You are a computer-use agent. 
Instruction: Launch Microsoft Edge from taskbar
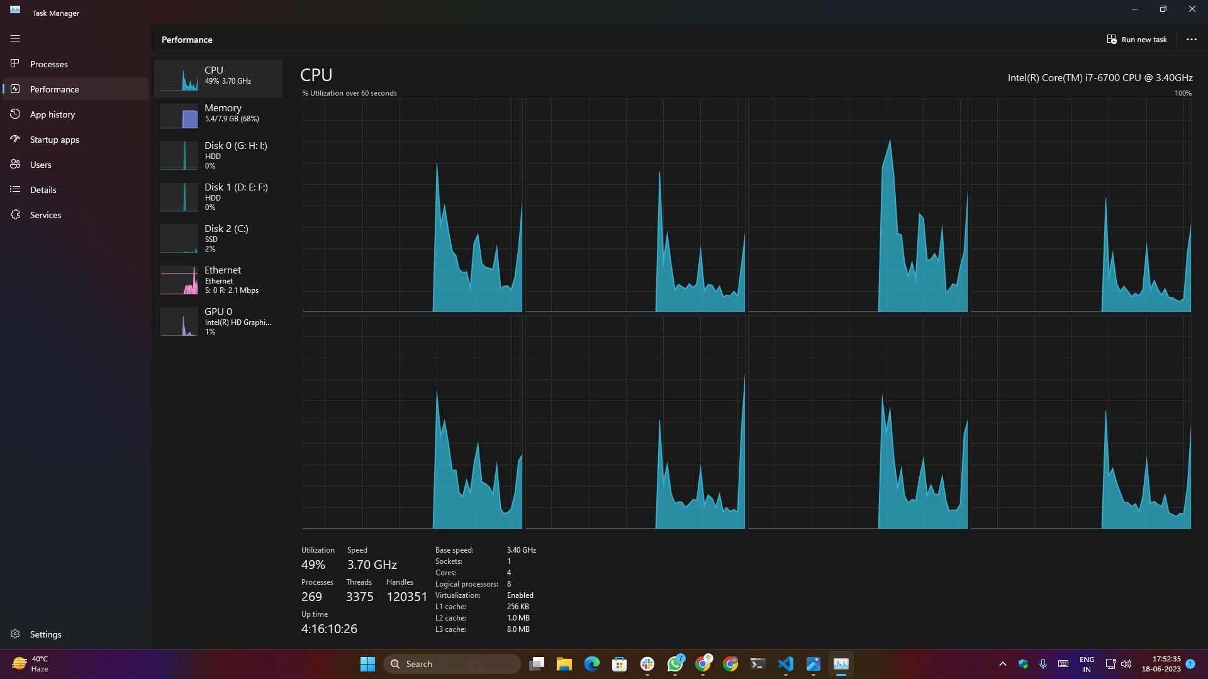592,664
